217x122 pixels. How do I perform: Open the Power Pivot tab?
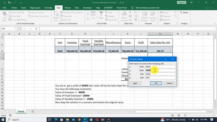click(x=122, y=8)
